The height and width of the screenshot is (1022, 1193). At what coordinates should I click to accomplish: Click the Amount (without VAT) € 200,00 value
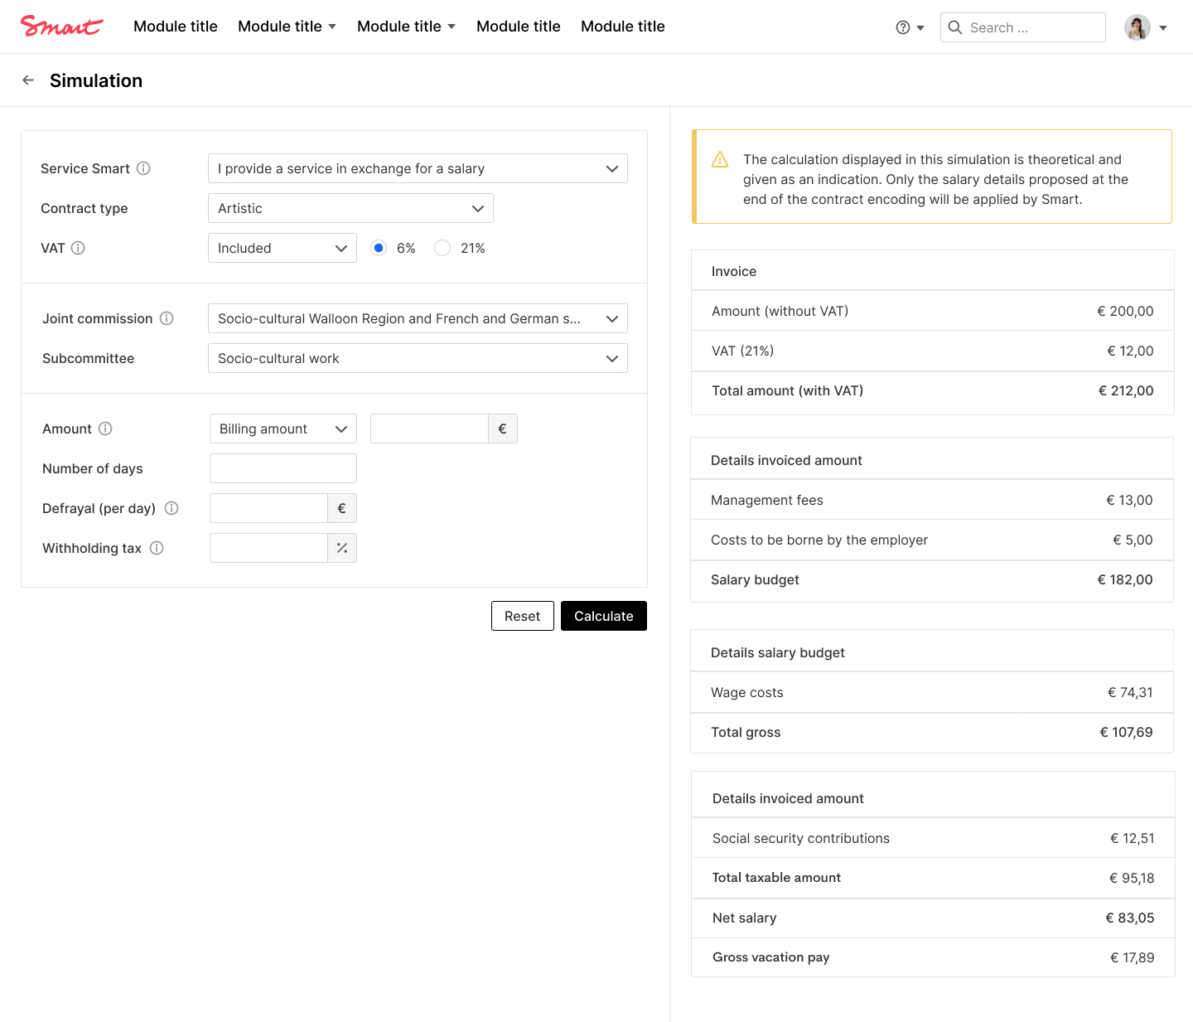point(1125,311)
